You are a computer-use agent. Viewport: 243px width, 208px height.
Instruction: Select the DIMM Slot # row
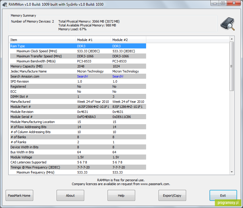pyautogui.click(x=78, y=97)
